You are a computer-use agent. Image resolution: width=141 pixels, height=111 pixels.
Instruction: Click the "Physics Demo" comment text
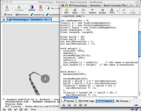coord(14,104)
